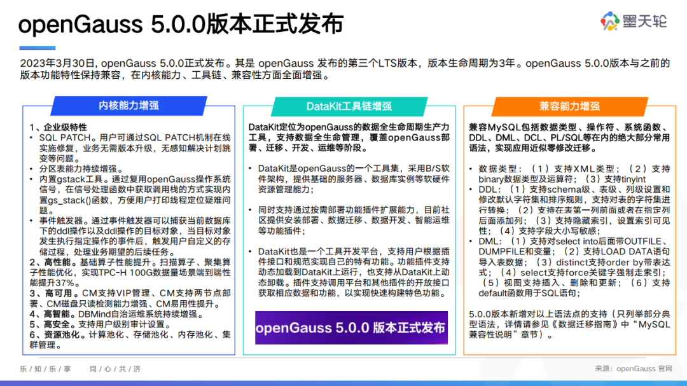Click the footer slogan 乐/知/乐/享
The width and height of the screenshot is (687, 386).
[46, 369]
